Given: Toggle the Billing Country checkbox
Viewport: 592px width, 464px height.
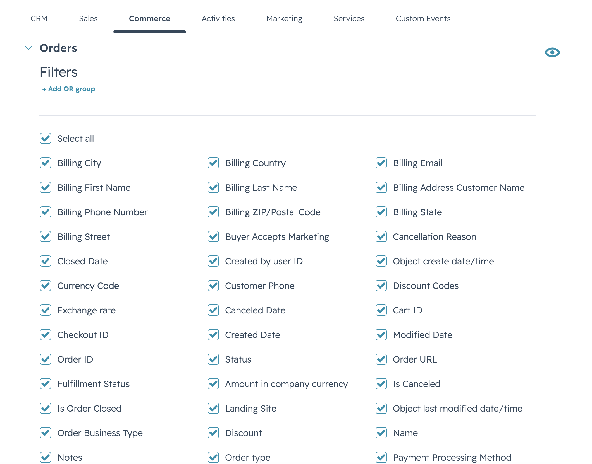Looking at the screenshot, I should [213, 163].
